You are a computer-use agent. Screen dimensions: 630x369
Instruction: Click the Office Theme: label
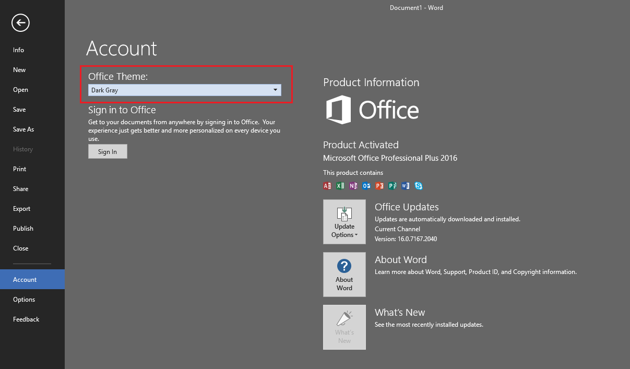[x=118, y=76]
